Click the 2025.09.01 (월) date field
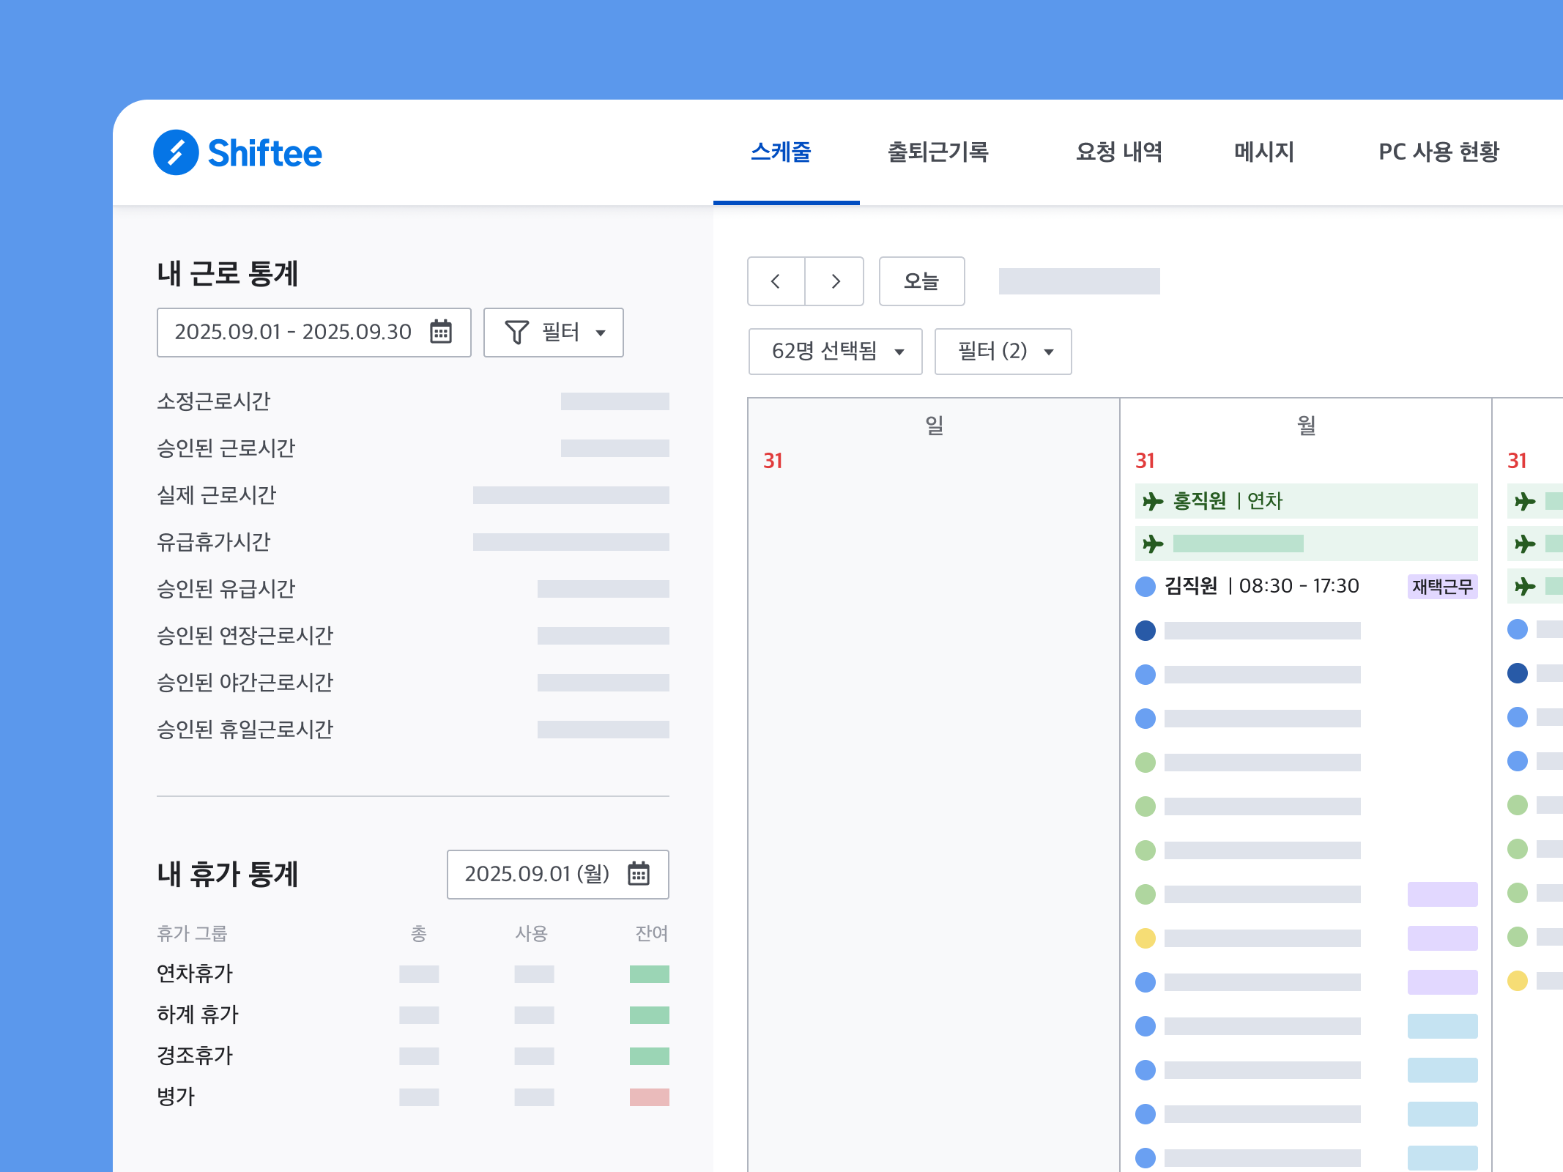1563x1172 pixels. click(x=538, y=874)
